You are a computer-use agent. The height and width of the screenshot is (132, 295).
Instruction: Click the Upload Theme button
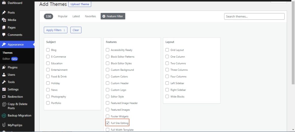click(80, 4)
